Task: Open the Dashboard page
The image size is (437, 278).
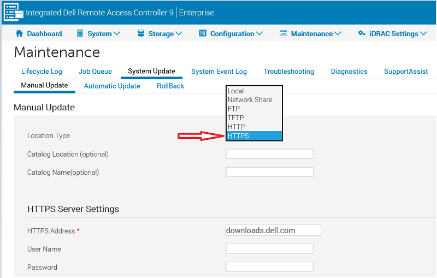Action: pos(44,34)
